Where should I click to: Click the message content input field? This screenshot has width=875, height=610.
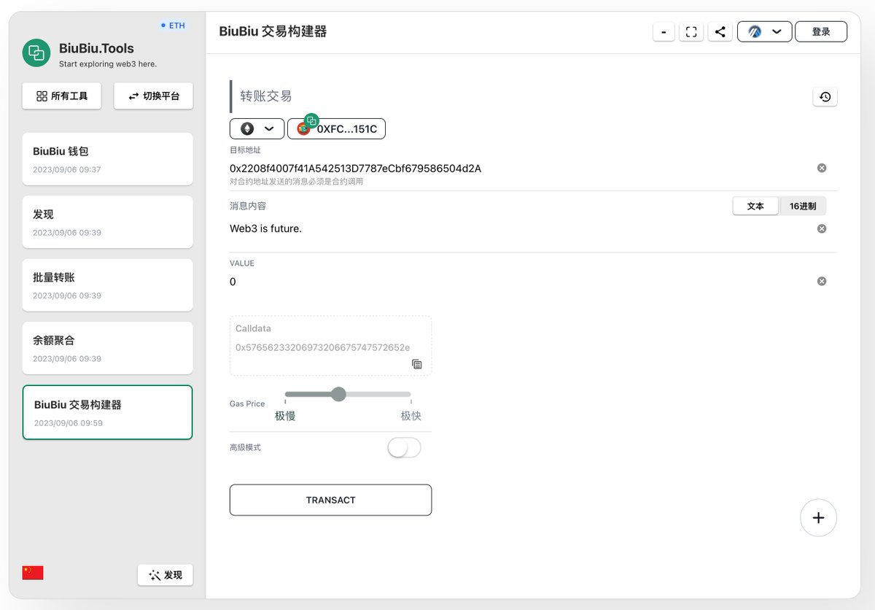click(521, 228)
